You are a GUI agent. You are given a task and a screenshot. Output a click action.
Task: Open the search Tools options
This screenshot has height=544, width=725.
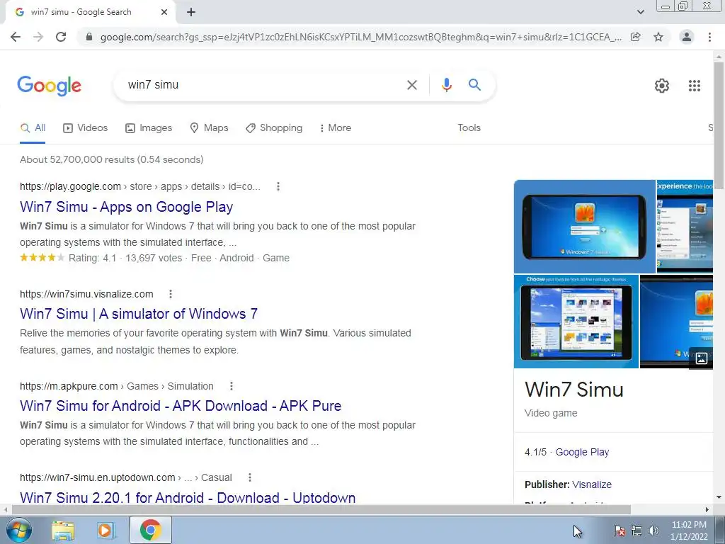(x=469, y=128)
